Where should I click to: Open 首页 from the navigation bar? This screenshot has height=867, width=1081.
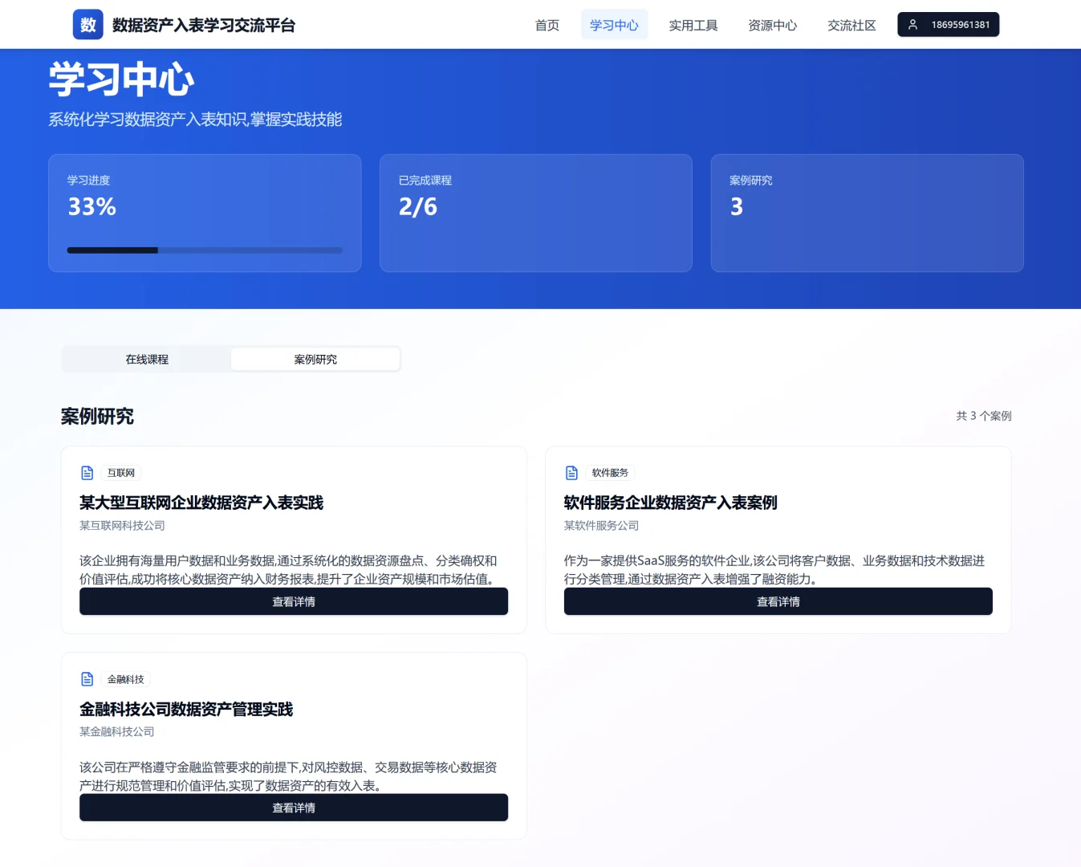[x=547, y=25]
